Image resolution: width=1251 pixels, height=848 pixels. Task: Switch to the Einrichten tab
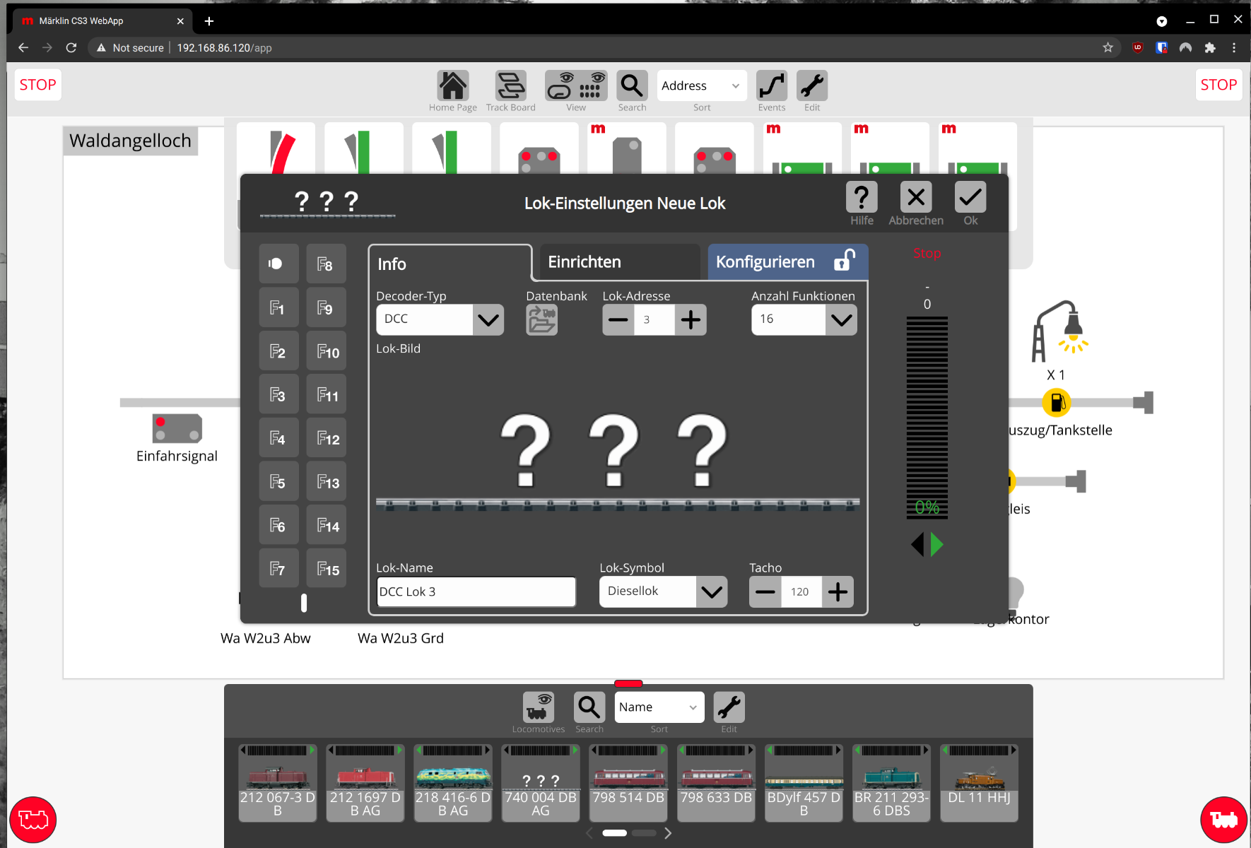click(x=620, y=262)
